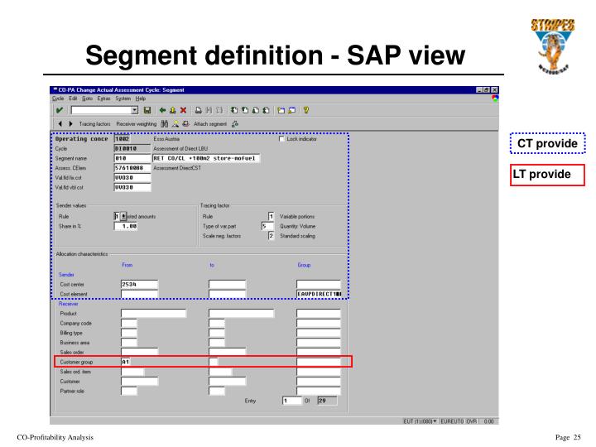
Task: Click the Scale neg. factors field
Action: pyautogui.click(x=271, y=236)
